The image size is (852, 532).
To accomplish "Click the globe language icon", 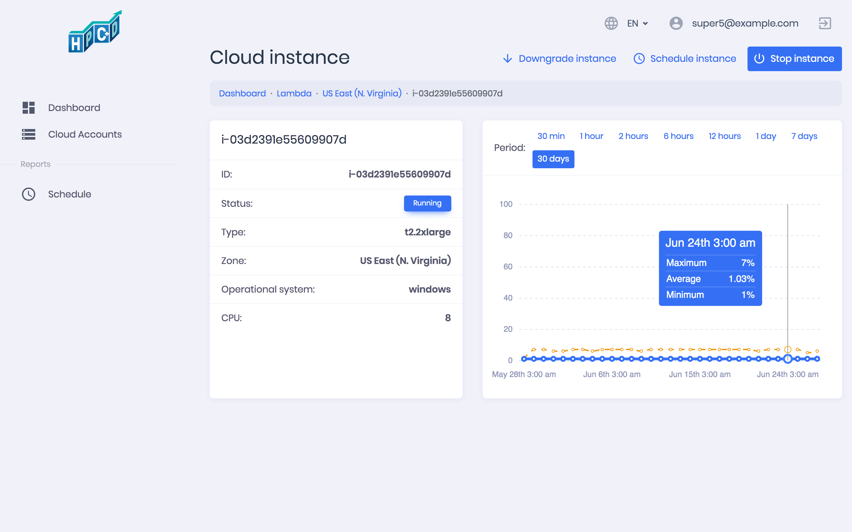I will 611,24.
